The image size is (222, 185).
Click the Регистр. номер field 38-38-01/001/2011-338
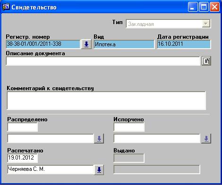point(43,44)
